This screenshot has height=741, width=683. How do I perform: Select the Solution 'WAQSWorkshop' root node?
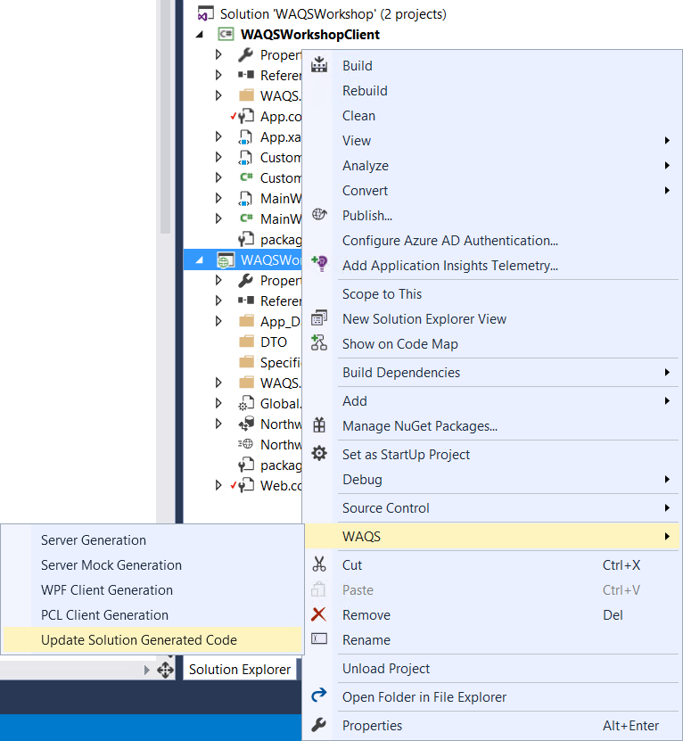[x=333, y=14]
